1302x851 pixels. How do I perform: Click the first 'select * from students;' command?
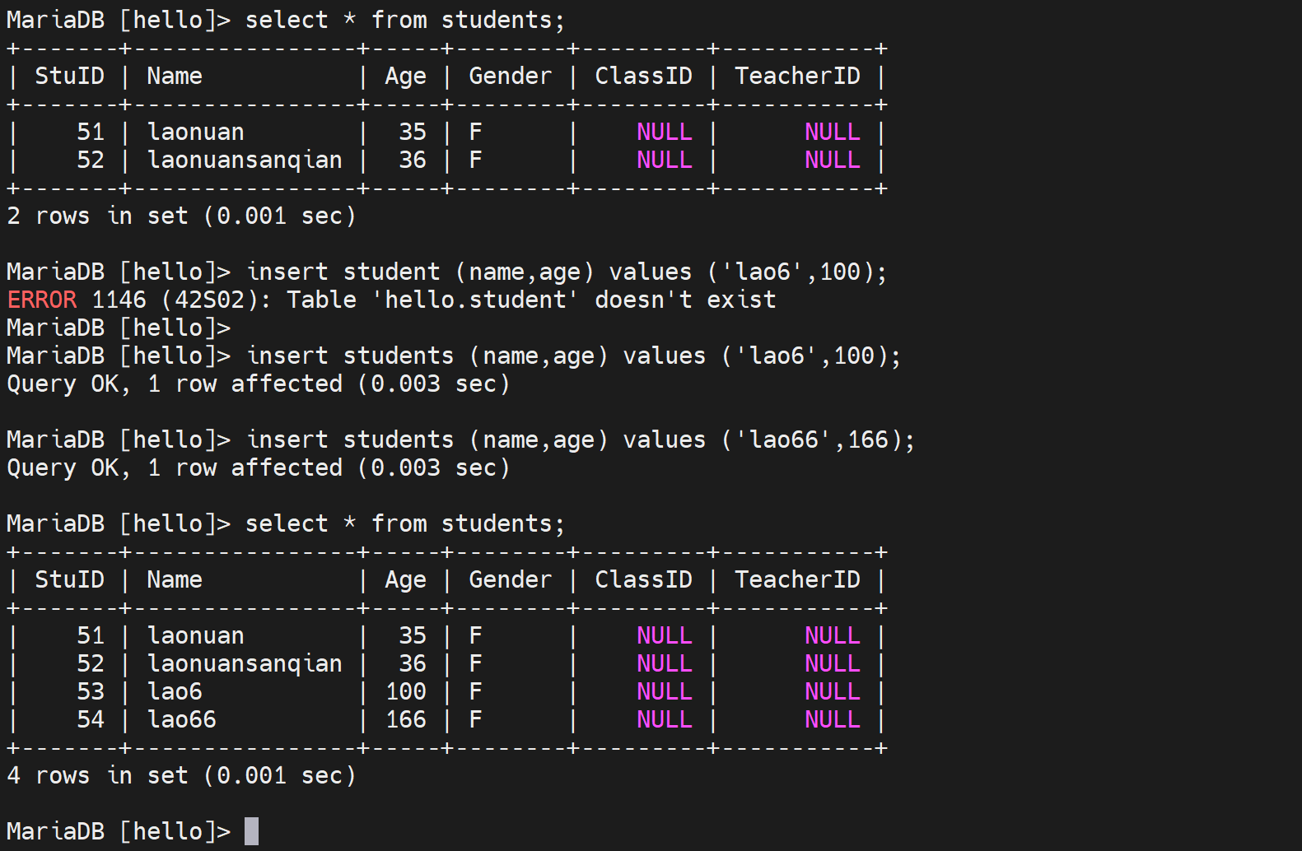click(x=404, y=20)
